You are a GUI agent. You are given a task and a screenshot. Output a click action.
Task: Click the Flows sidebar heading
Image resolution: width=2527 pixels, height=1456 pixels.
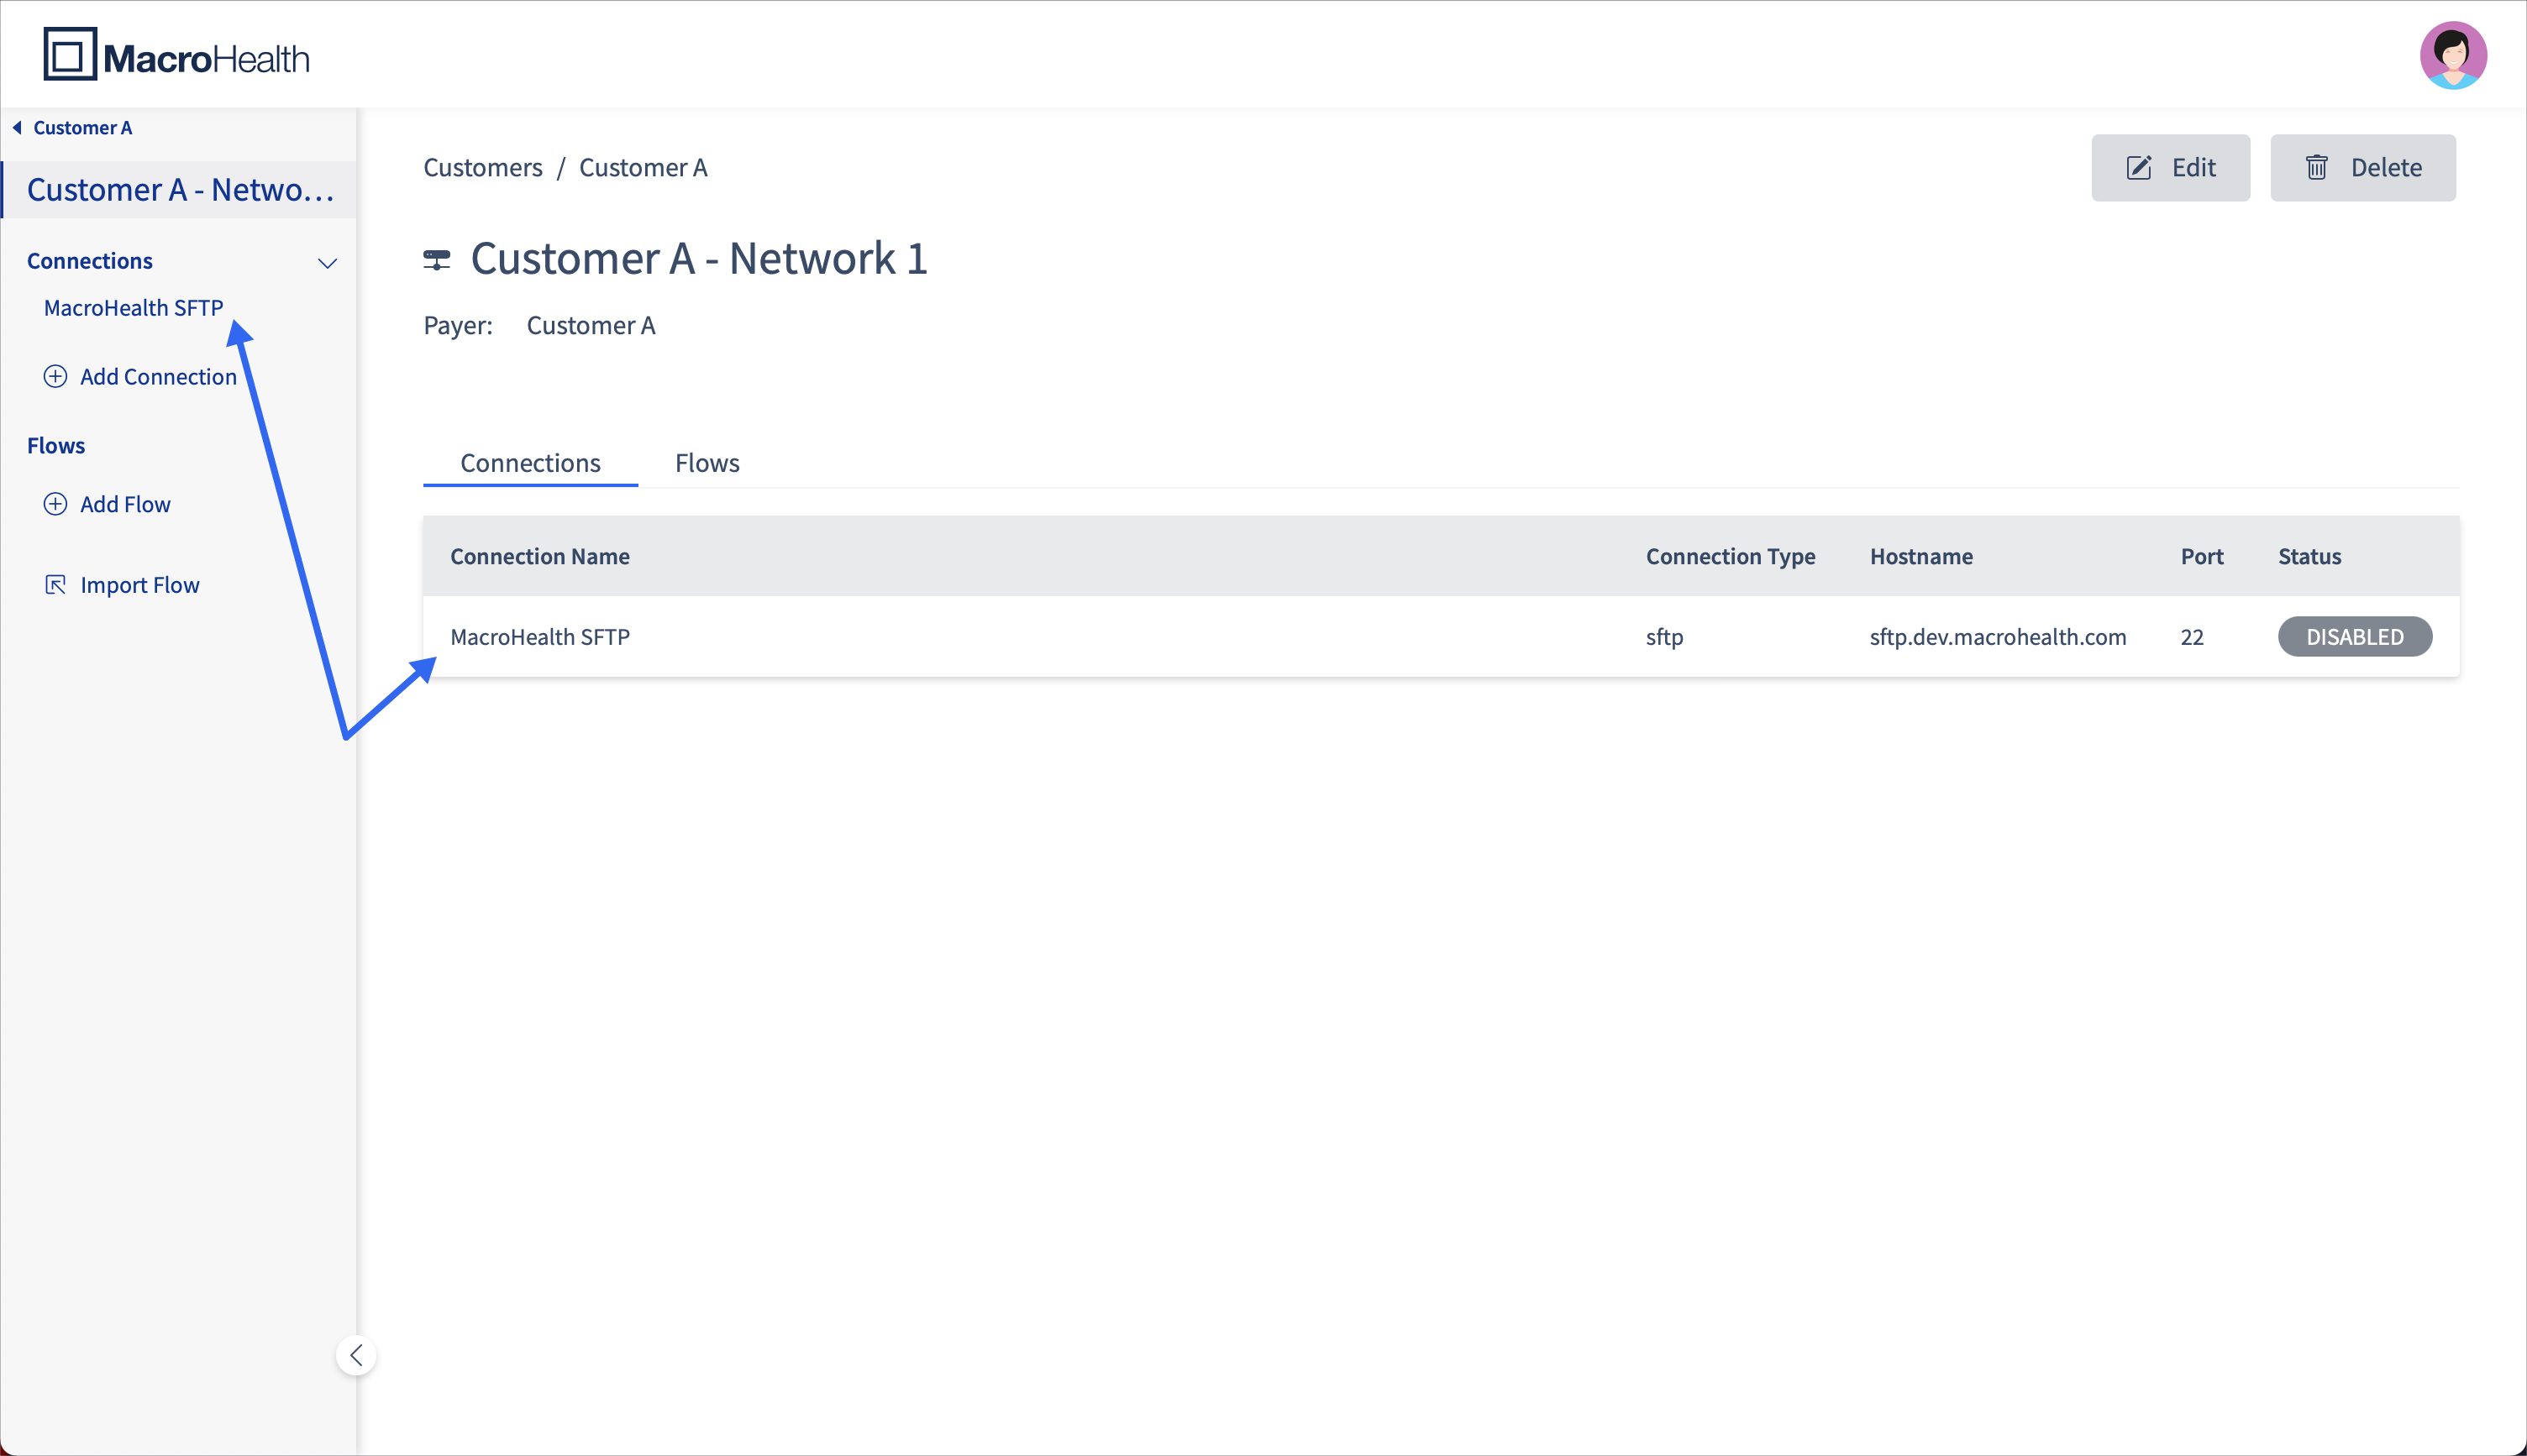pyautogui.click(x=56, y=446)
